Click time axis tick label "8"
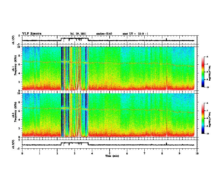Screen dimensions: 222x172 162,153
